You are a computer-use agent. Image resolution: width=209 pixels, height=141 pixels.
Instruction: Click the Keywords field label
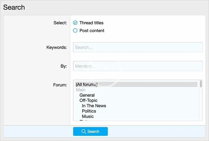pyautogui.click(x=56, y=47)
